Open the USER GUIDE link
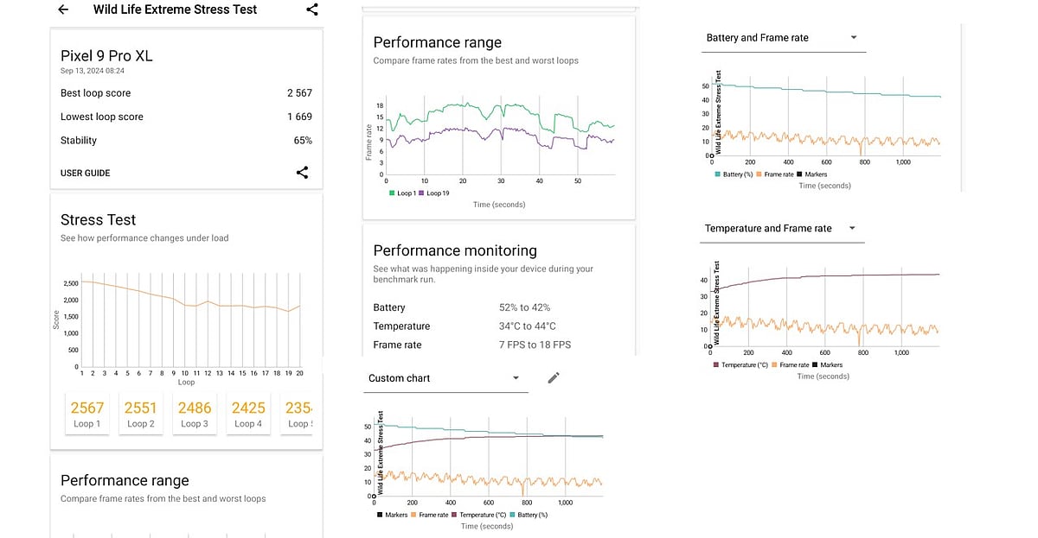This screenshot has width=1038, height=538. (x=85, y=173)
